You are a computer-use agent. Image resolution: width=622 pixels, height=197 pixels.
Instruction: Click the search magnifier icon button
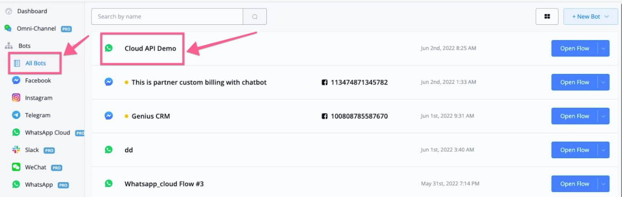click(255, 17)
